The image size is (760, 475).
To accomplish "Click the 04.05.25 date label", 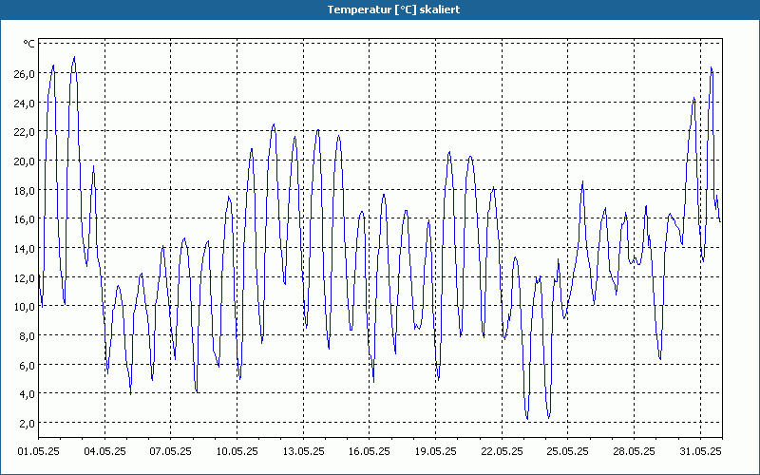I will [104, 451].
